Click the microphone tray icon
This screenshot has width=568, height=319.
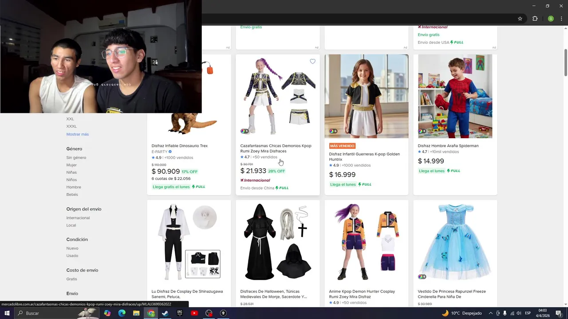click(505, 313)
